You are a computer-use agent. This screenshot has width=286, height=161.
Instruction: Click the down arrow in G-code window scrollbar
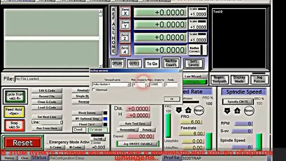[x=101, y=66]
